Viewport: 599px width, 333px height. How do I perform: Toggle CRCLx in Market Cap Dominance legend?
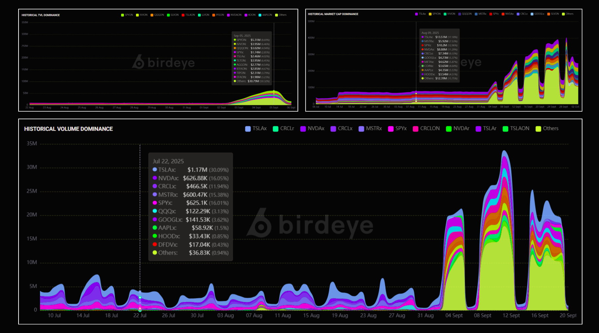(x=522, y=14)
